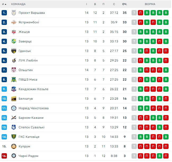Image resolution: width=172 pixels, height=162 pixels.
Task: Click the Белхатув club logo
Action: pos(14,99)
